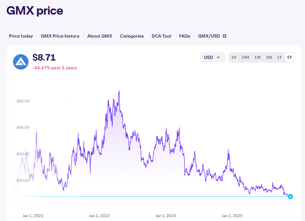
Task: Click the Jan 1, 2023 date label
Action: 99,216
